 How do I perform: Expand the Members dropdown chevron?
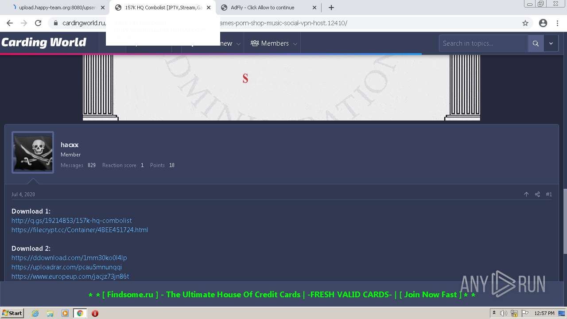click(295, 43)
